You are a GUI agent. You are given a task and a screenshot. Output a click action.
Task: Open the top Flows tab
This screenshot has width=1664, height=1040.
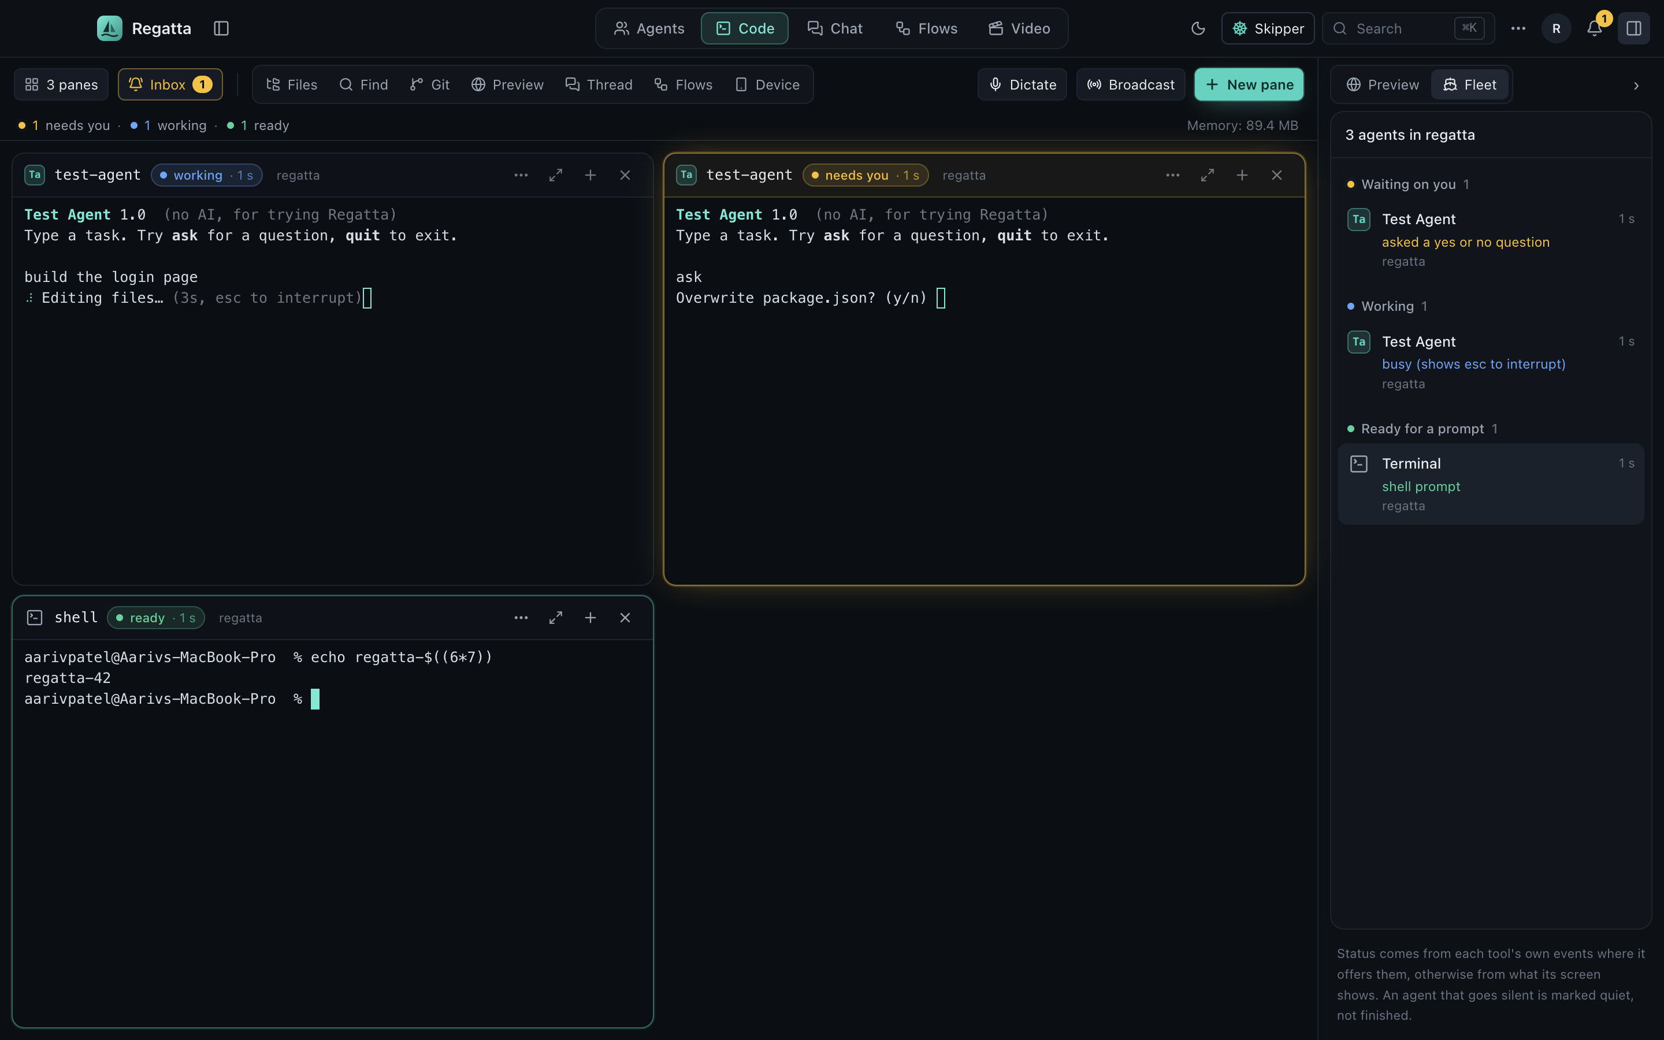pyautogui.click(x=926, y=28)
